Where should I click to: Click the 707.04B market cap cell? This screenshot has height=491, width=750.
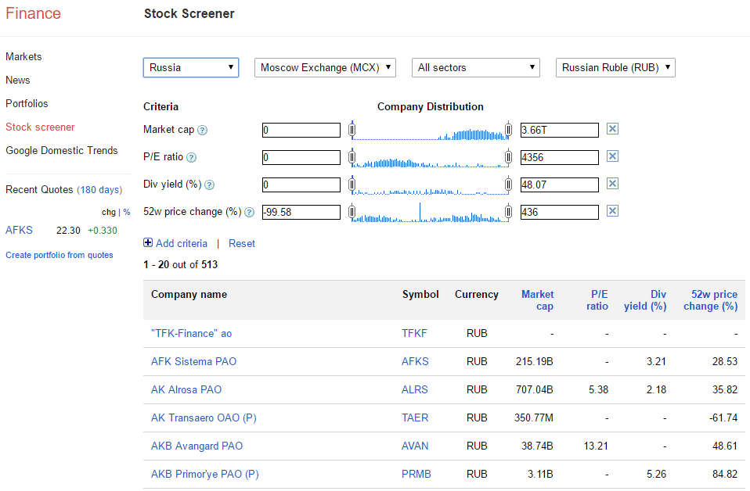point(534,389)
